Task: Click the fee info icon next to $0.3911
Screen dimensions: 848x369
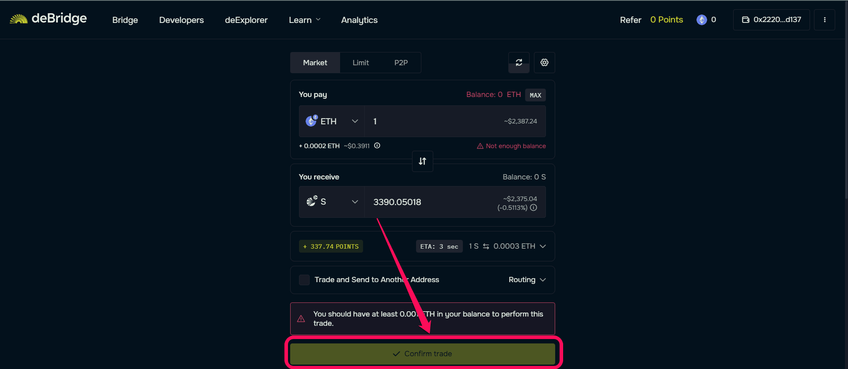Action: (x=377, y=145)
